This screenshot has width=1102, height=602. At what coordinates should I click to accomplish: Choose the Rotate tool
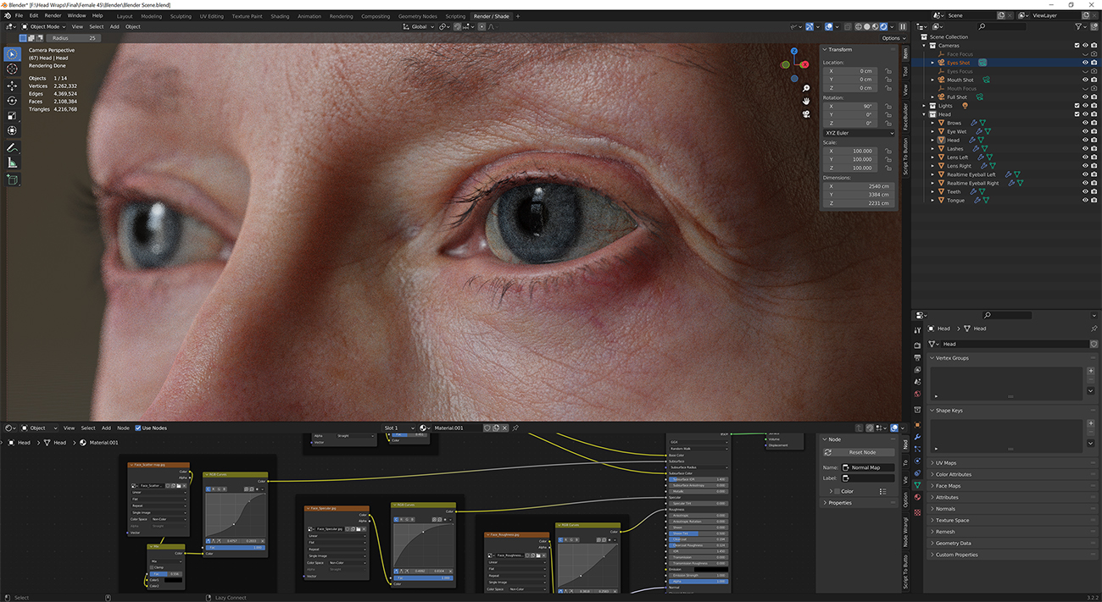12,101
